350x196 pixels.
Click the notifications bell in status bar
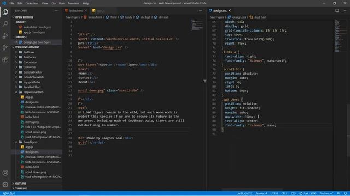pos(345,193)
